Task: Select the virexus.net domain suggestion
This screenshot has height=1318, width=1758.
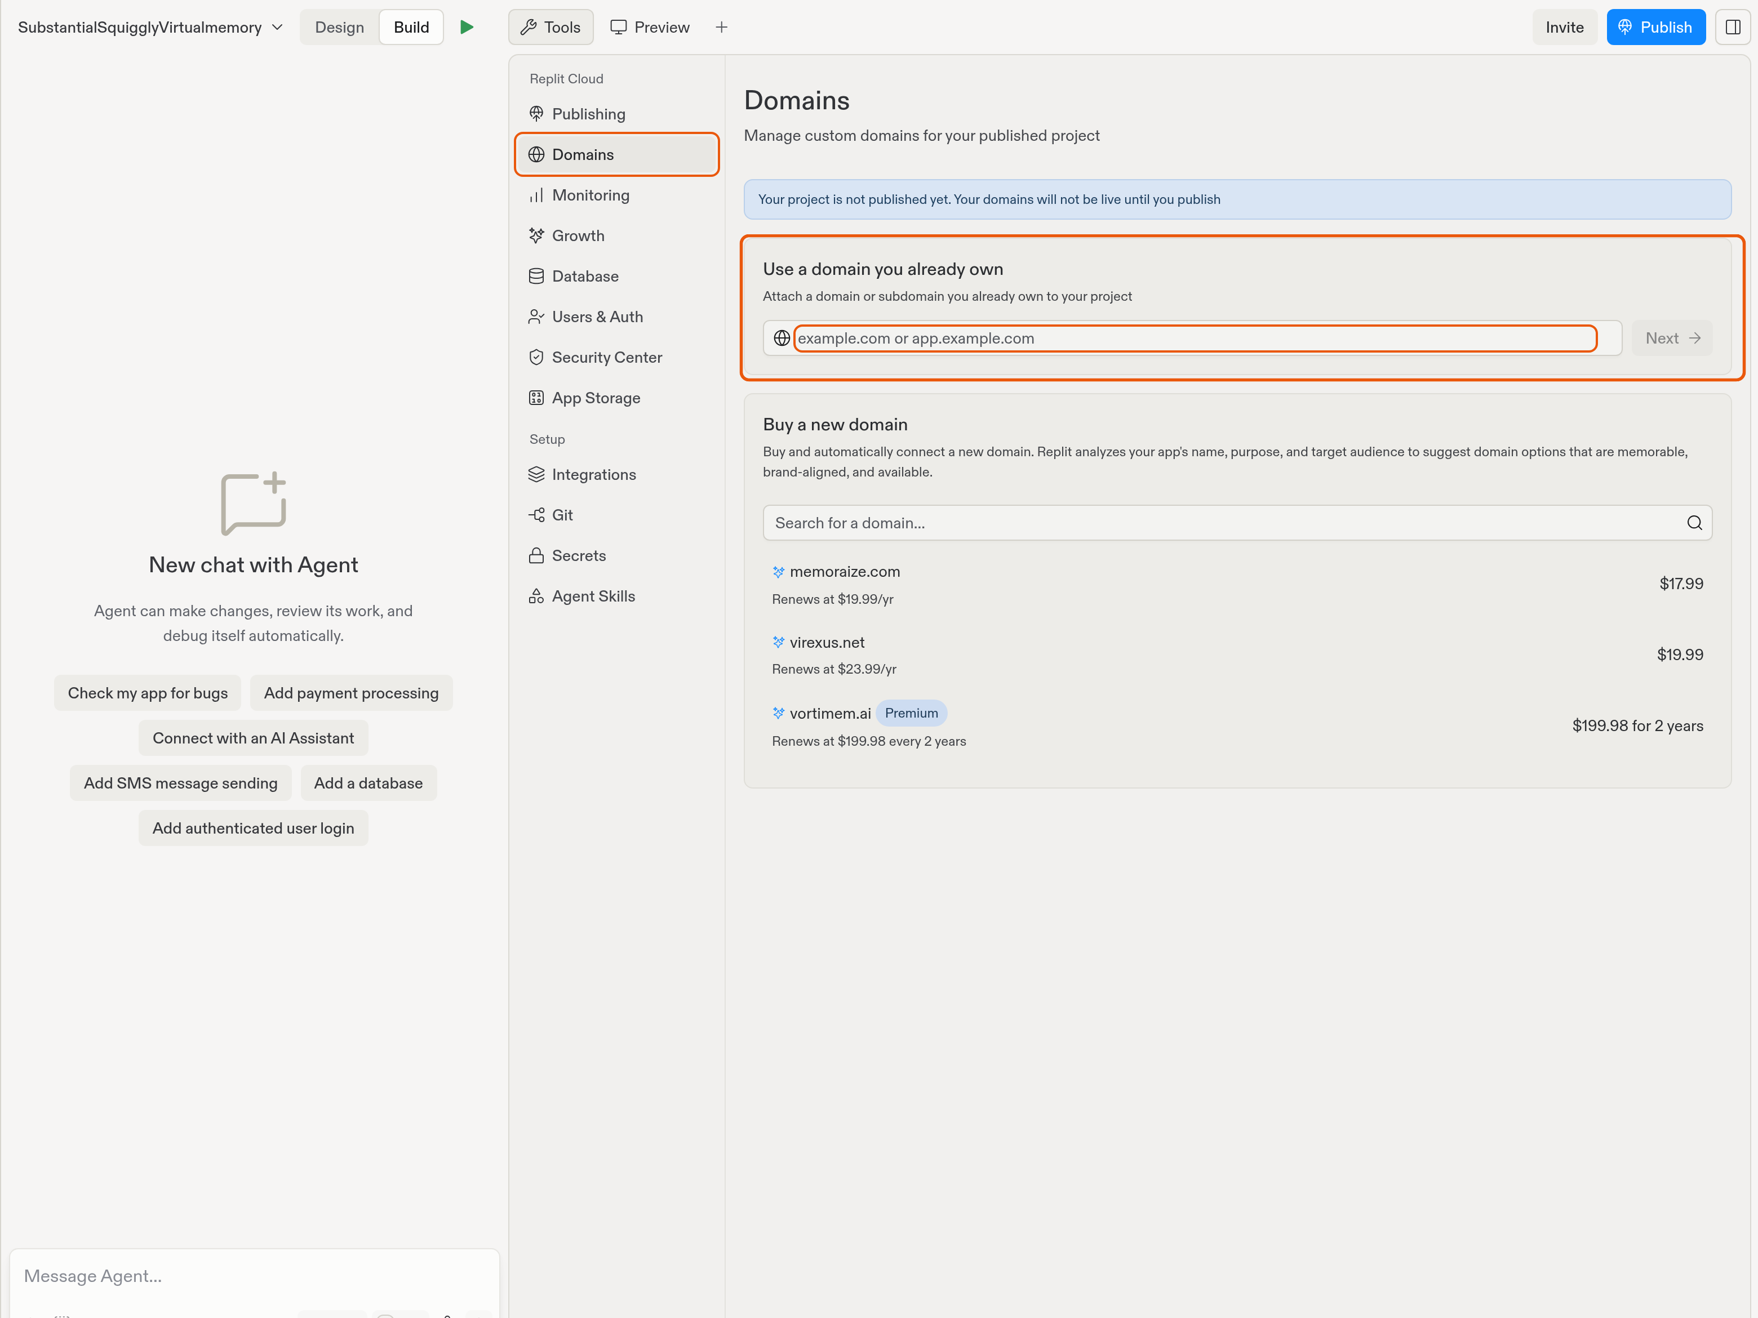Action: pyautogui.click(x=1237, y=654)
